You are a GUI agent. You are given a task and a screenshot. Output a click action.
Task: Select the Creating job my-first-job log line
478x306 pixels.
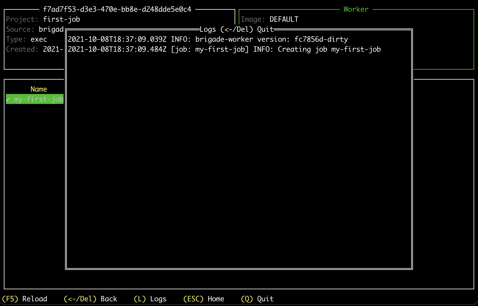[x=224, y=49]
